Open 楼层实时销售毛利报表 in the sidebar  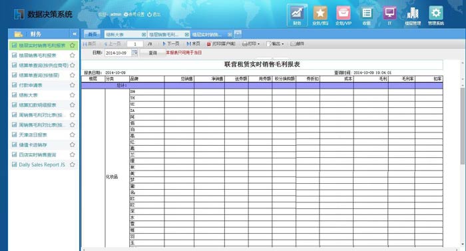(42, 45)
